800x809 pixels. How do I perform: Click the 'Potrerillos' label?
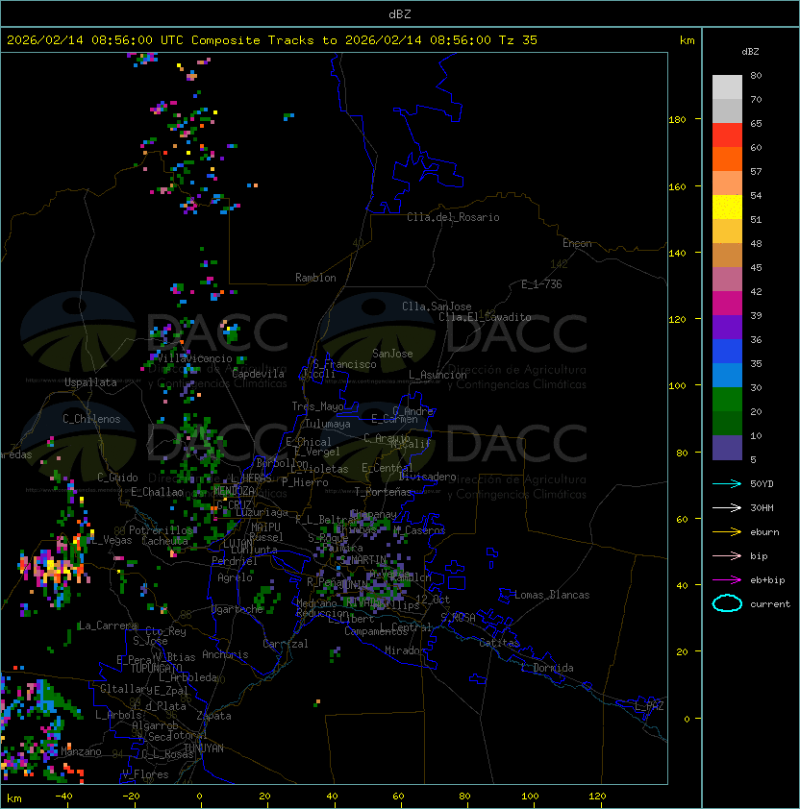click(161, 529)
